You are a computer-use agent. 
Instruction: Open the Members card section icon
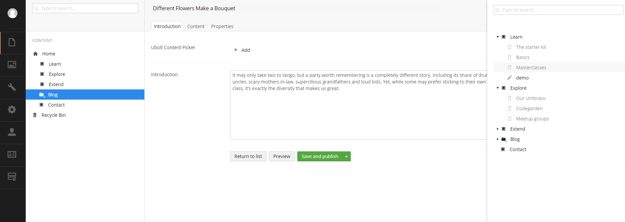[12, 155]
